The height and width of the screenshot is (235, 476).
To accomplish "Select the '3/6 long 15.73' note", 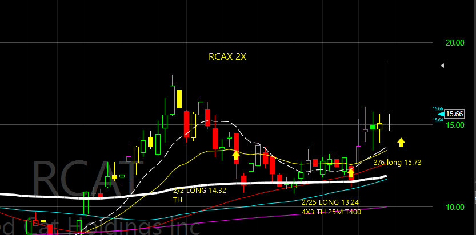I will [x=398, y=163].
